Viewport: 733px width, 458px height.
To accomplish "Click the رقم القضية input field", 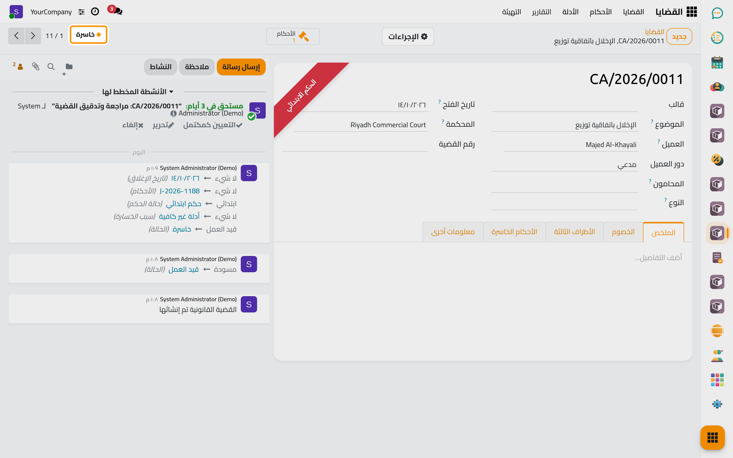I will click(x=355, y=145).
